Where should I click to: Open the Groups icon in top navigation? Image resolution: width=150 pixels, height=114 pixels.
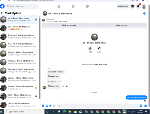pos(87,6)
